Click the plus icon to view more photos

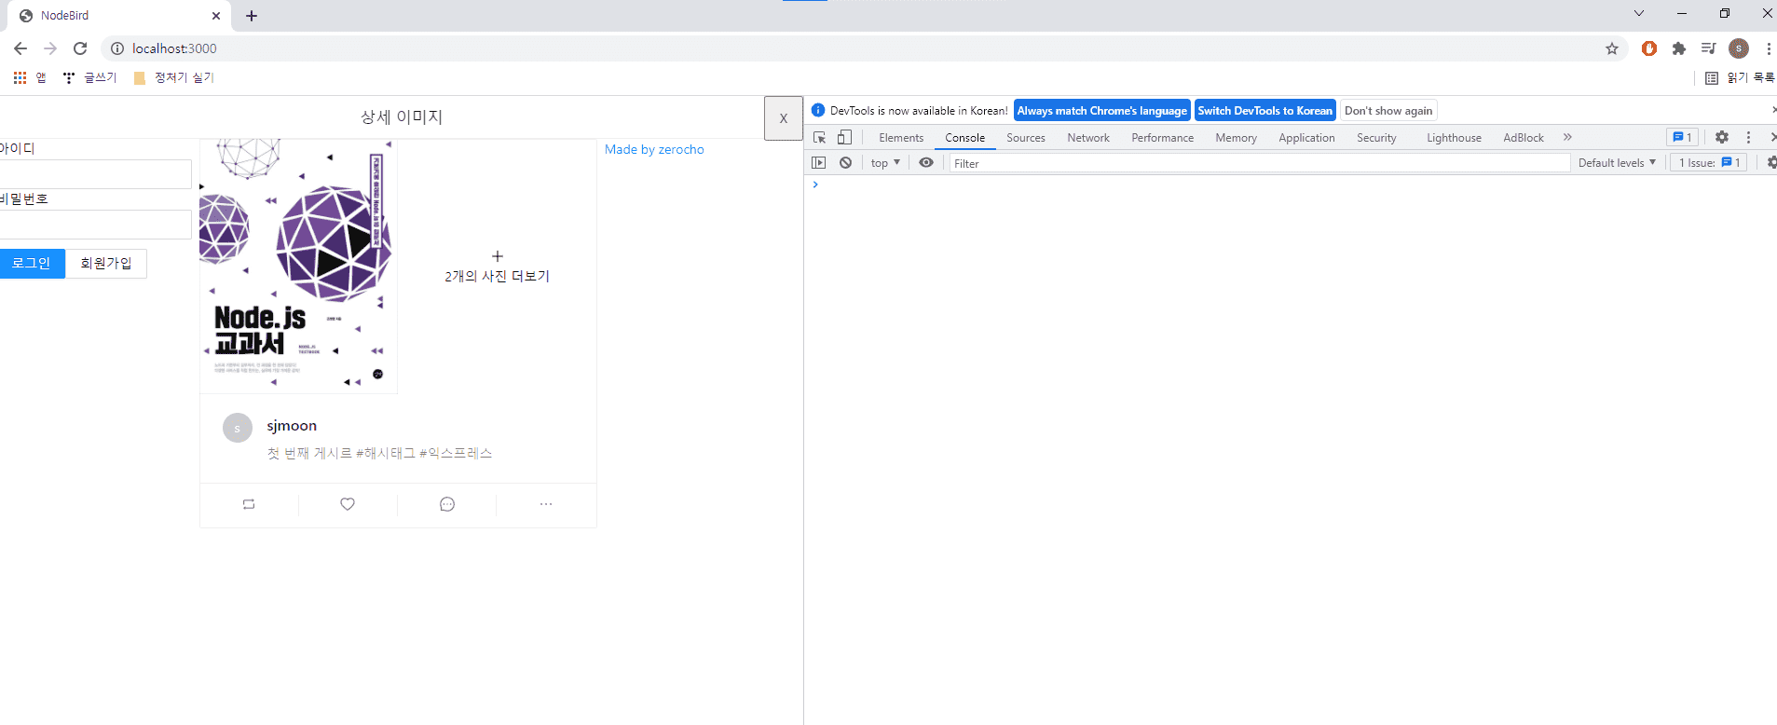click(x=498, y=256)
